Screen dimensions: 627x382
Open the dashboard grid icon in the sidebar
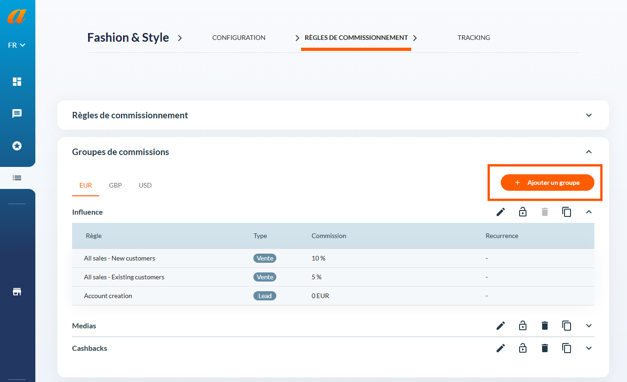pyautogui.click(x=17, y=82)
